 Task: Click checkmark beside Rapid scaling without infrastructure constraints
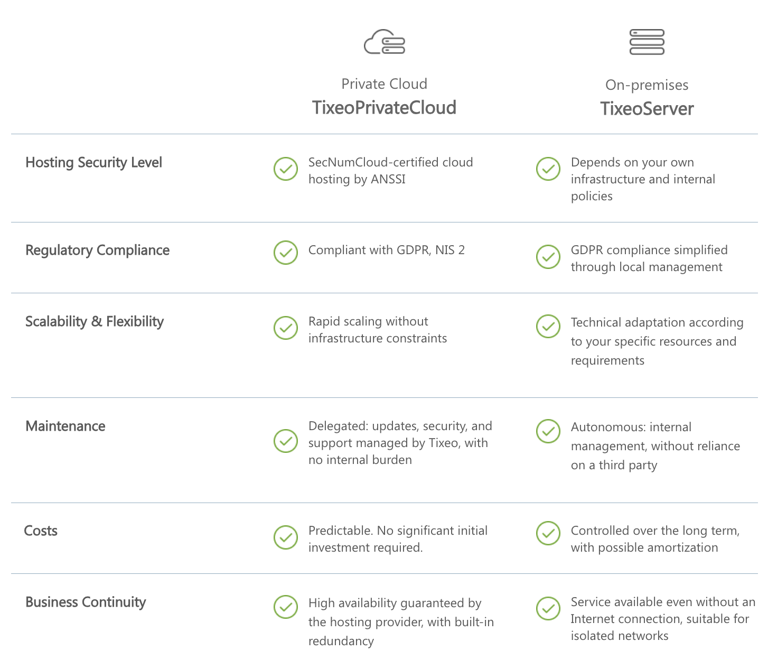pos(286,328)
